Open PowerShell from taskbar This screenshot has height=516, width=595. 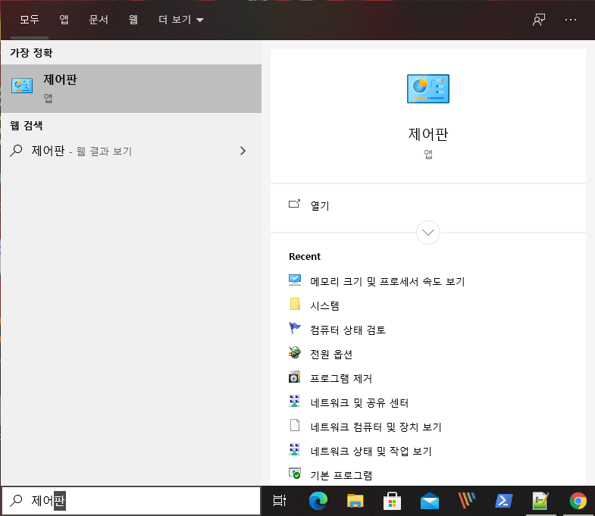(x=504, y=501)
